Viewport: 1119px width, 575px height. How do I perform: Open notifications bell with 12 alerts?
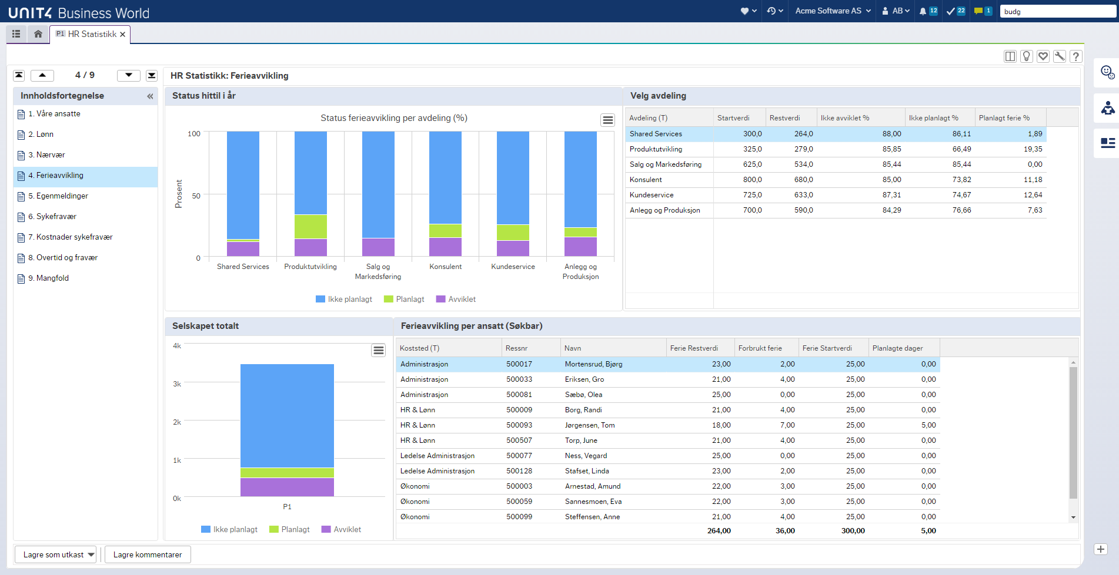pos(928,11)
